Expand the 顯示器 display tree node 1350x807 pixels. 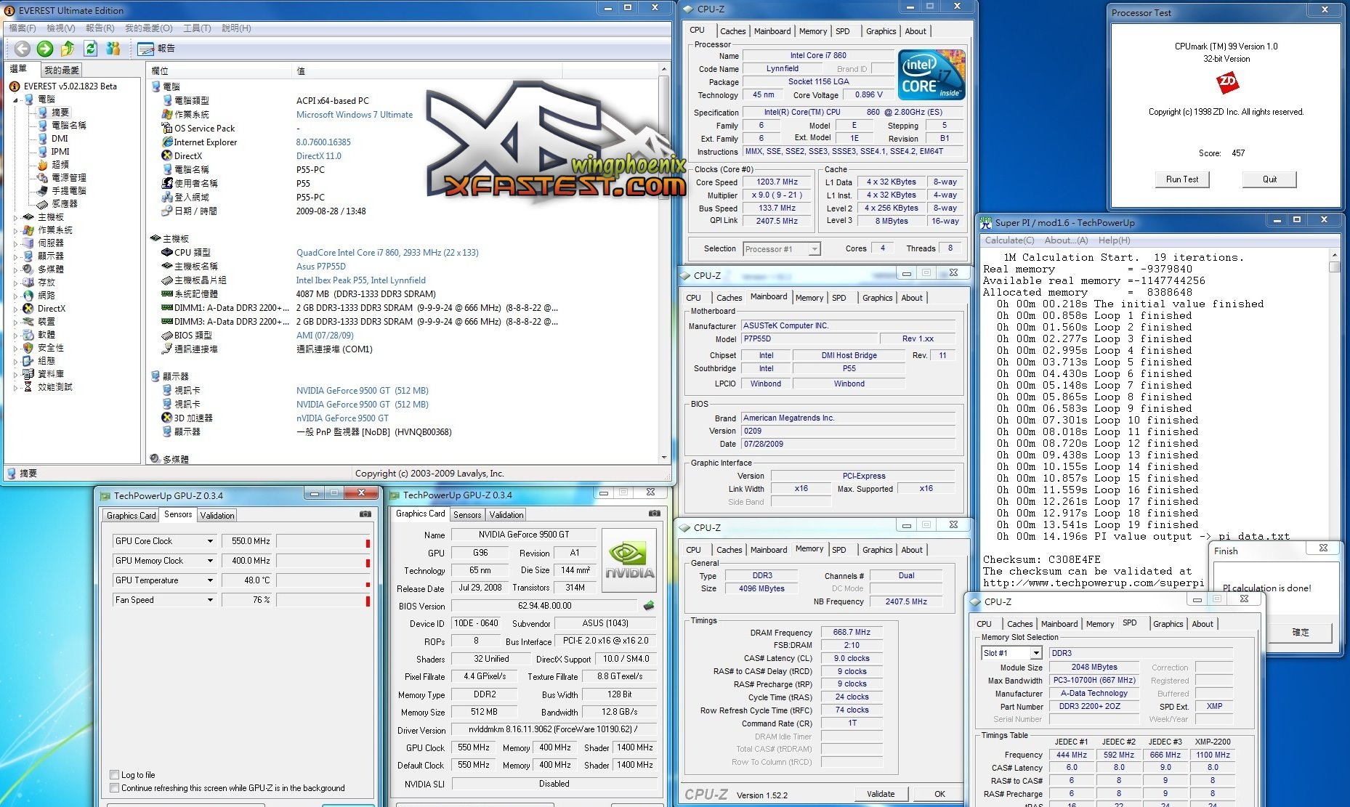(x=16, y=256)
